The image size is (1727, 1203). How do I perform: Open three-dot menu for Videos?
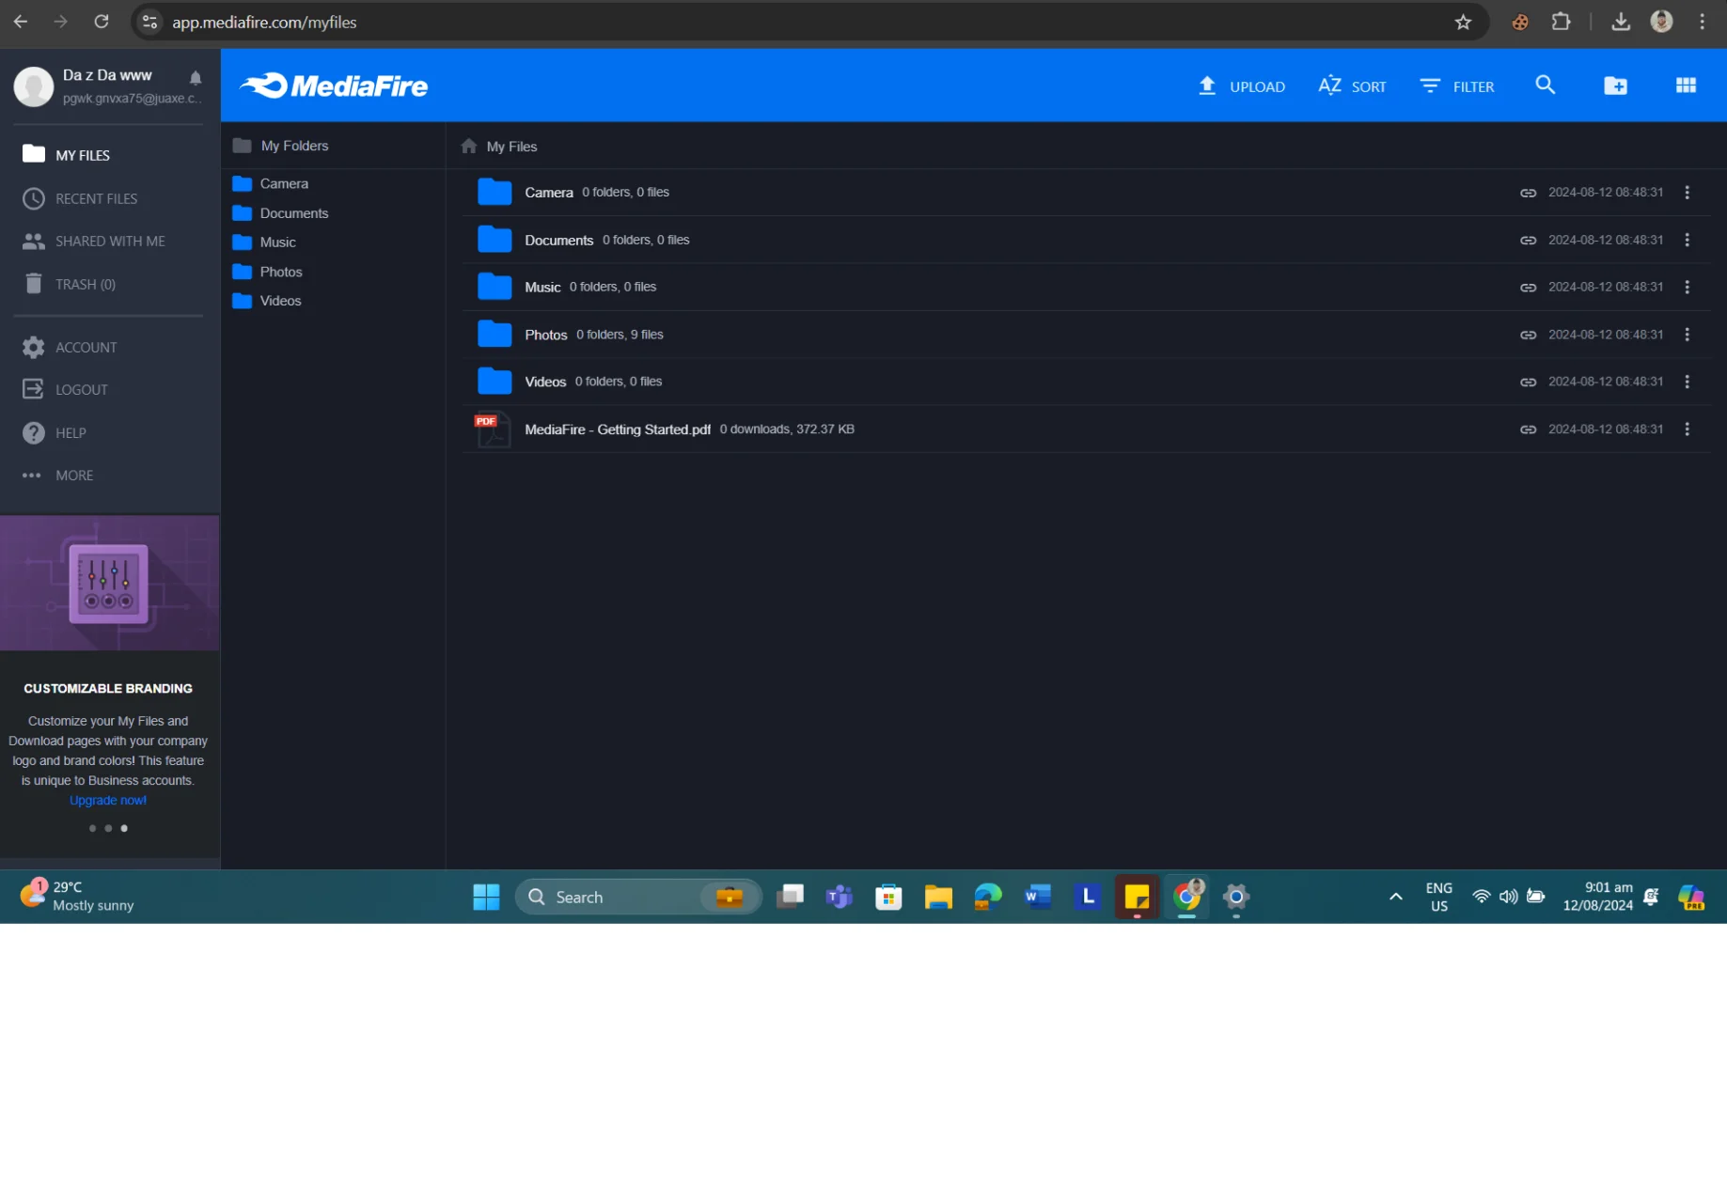click(1687, 382)
